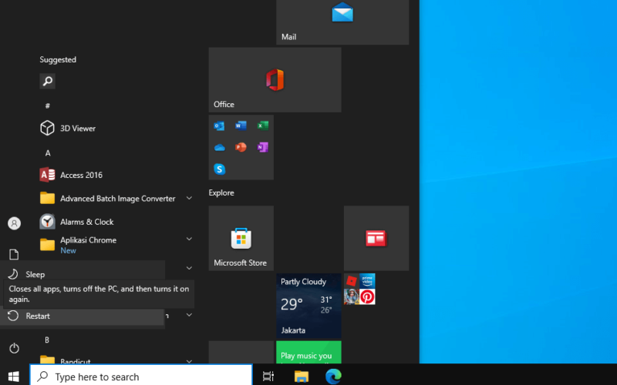617x385 pixels.
Task: Open the Aplikasi Chrome folder icon
Action: pos(47,244)
